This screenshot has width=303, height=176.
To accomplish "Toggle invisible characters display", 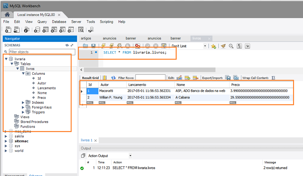I will tap(239, 46).
